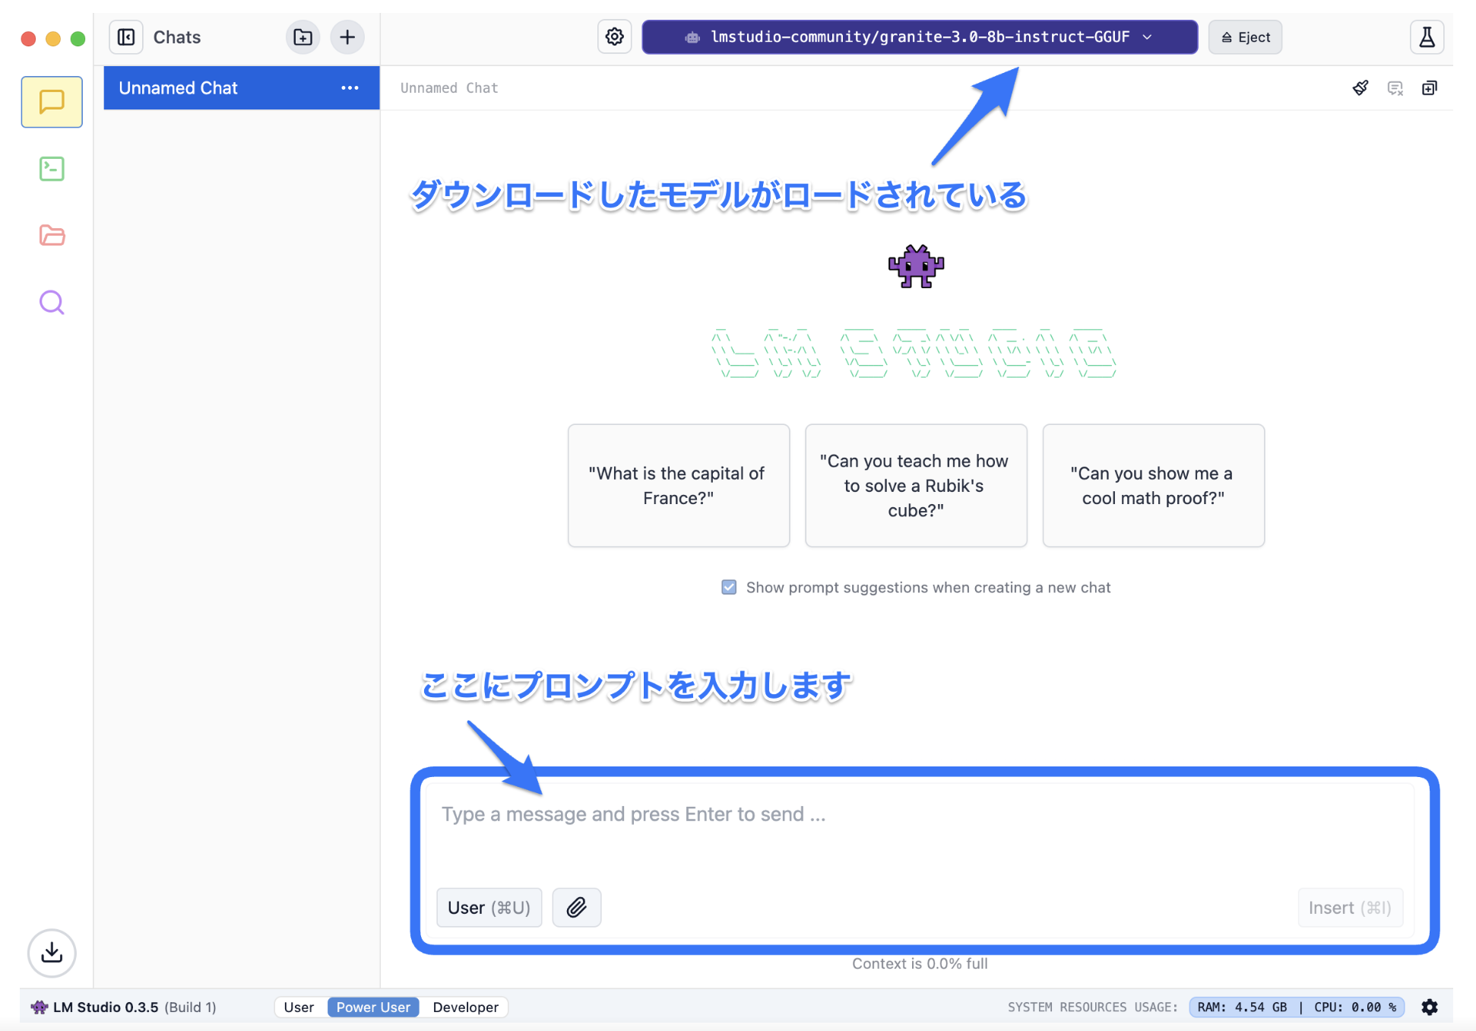Open the Chat tab in sidebar
This screenshot has height=1031, width=1476.
click(x=52, y=102)
